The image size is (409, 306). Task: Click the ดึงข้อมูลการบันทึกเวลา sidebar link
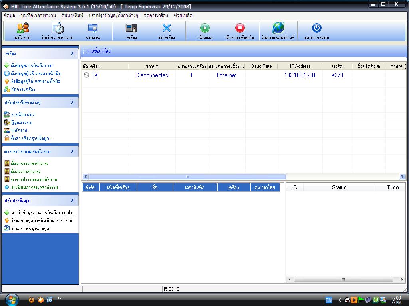point(32,65)
